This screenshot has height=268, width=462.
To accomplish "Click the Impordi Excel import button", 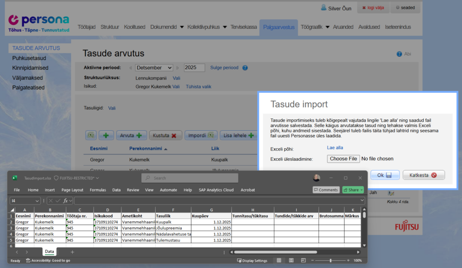I will click(x=201, y=135).
